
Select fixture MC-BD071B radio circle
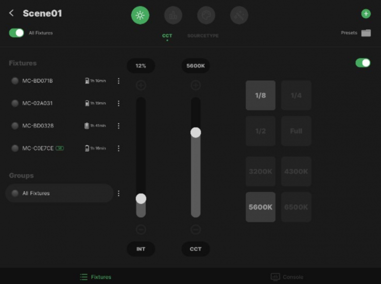(15, 81)
